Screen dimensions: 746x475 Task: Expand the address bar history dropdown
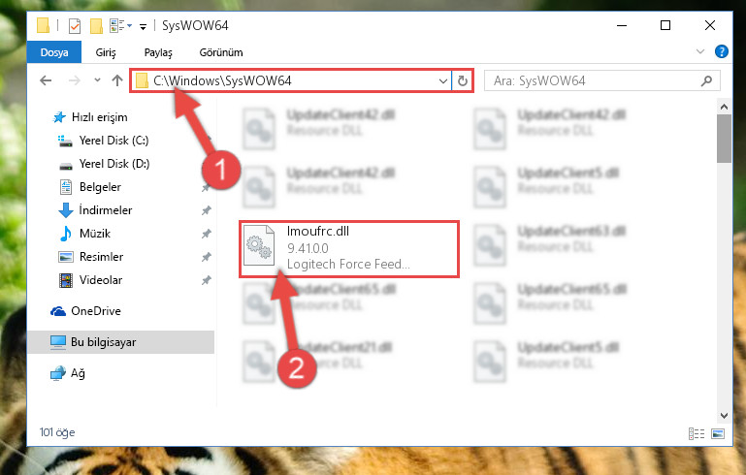[443, 80]
